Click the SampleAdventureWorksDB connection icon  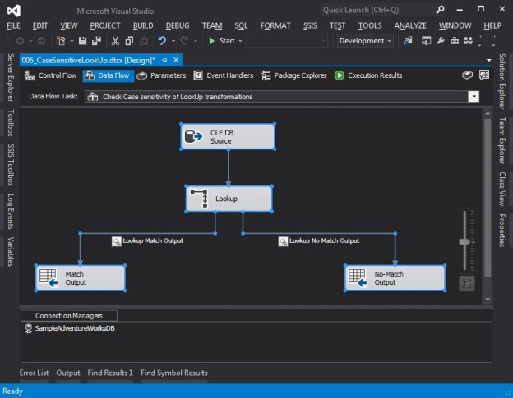[x=29, y=328]
